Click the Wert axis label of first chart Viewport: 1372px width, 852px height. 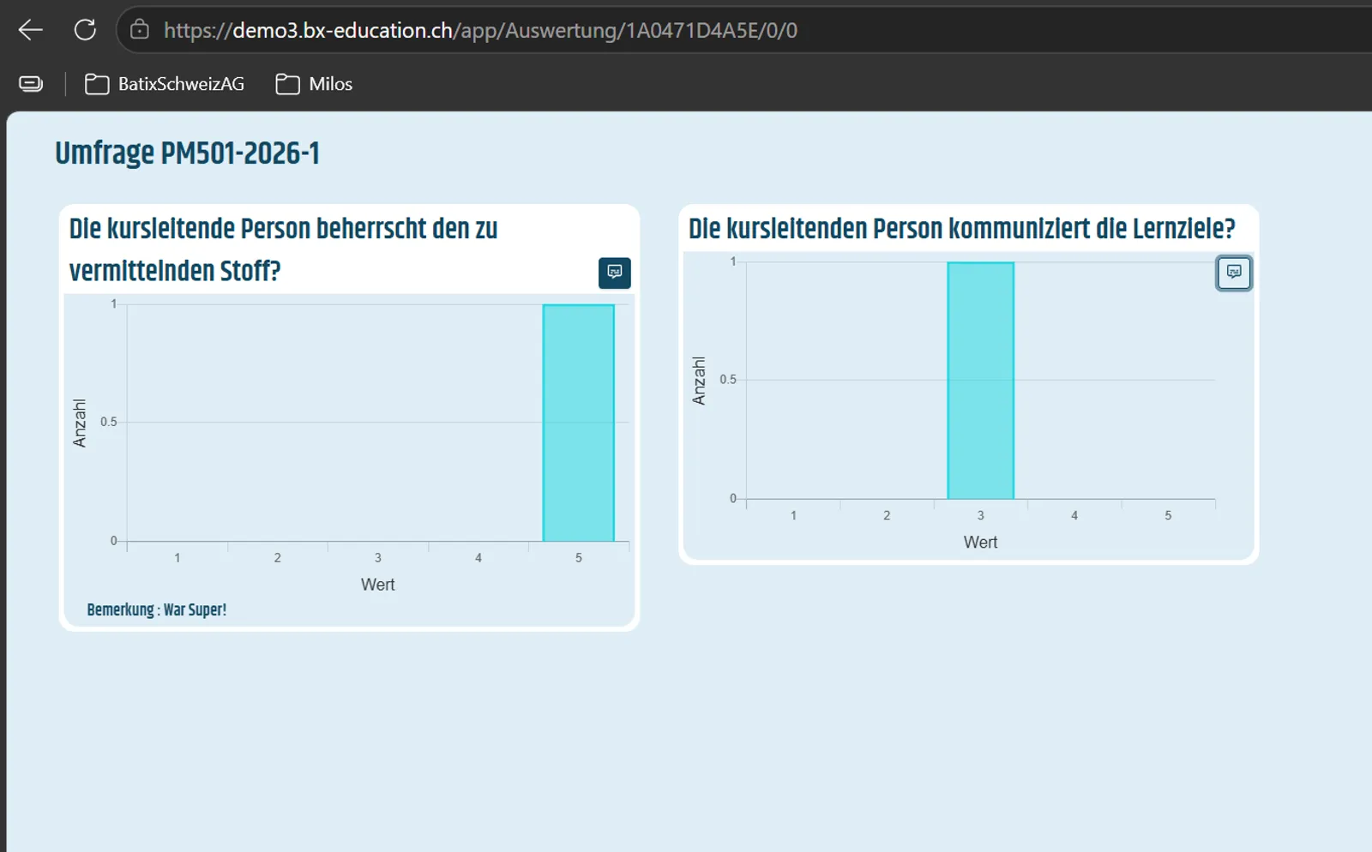click(x=378, y=585)
